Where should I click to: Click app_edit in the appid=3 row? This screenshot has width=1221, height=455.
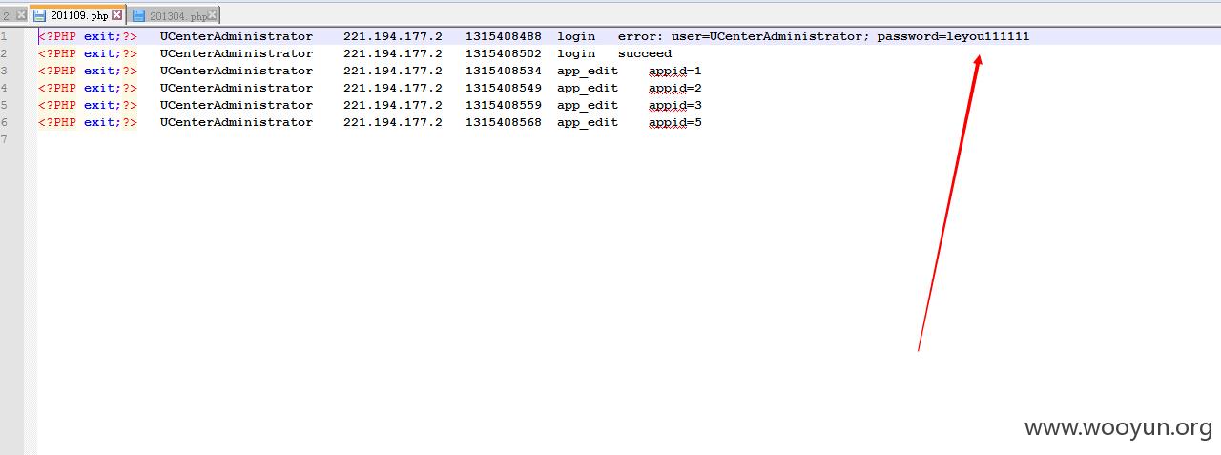point(588,105)
